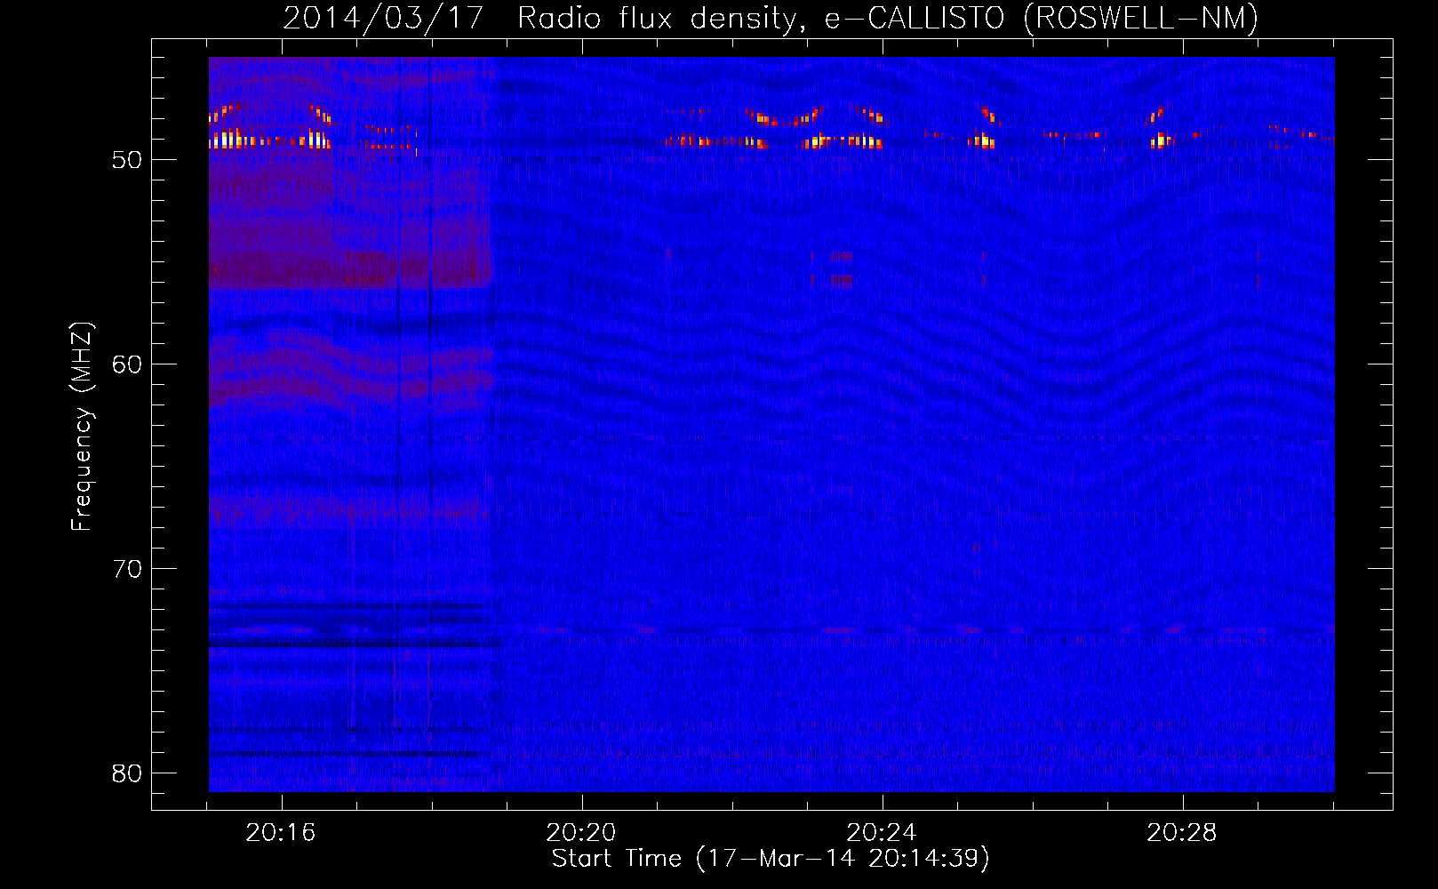The height and width of the screenshot is (889, 1438).
Task: Click the "Frequency (MHZ)" vertical axis label
Action: click(x=82, y=427)
